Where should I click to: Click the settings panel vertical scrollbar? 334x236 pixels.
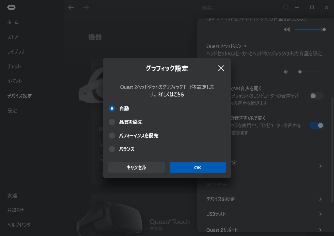pos(332,149)
